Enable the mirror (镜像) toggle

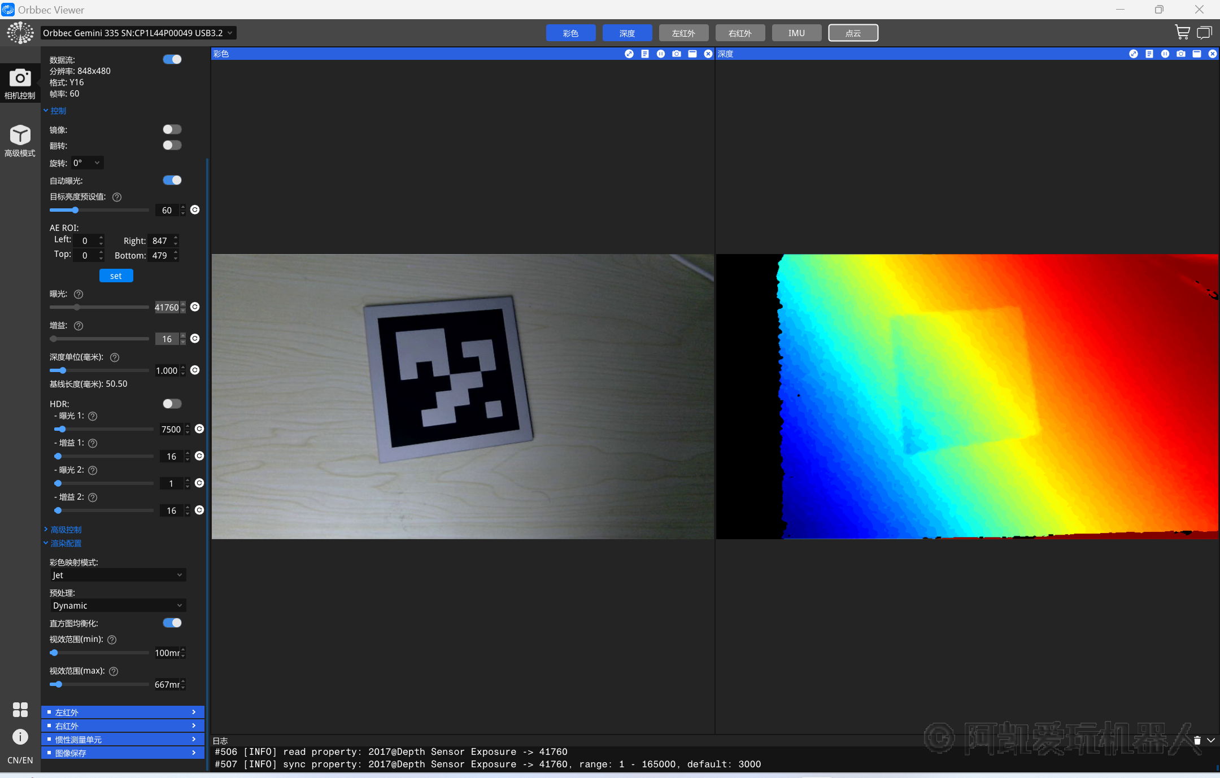172,129
